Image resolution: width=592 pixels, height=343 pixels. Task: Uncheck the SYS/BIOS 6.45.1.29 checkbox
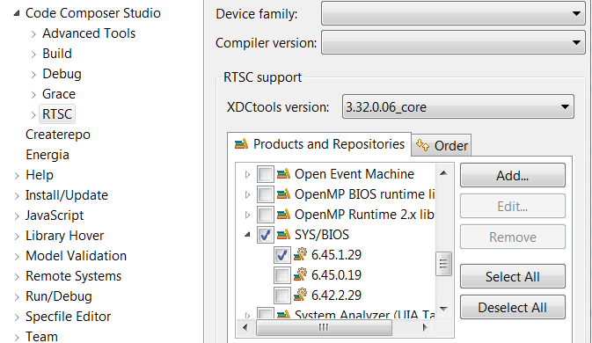click(282, 255)
